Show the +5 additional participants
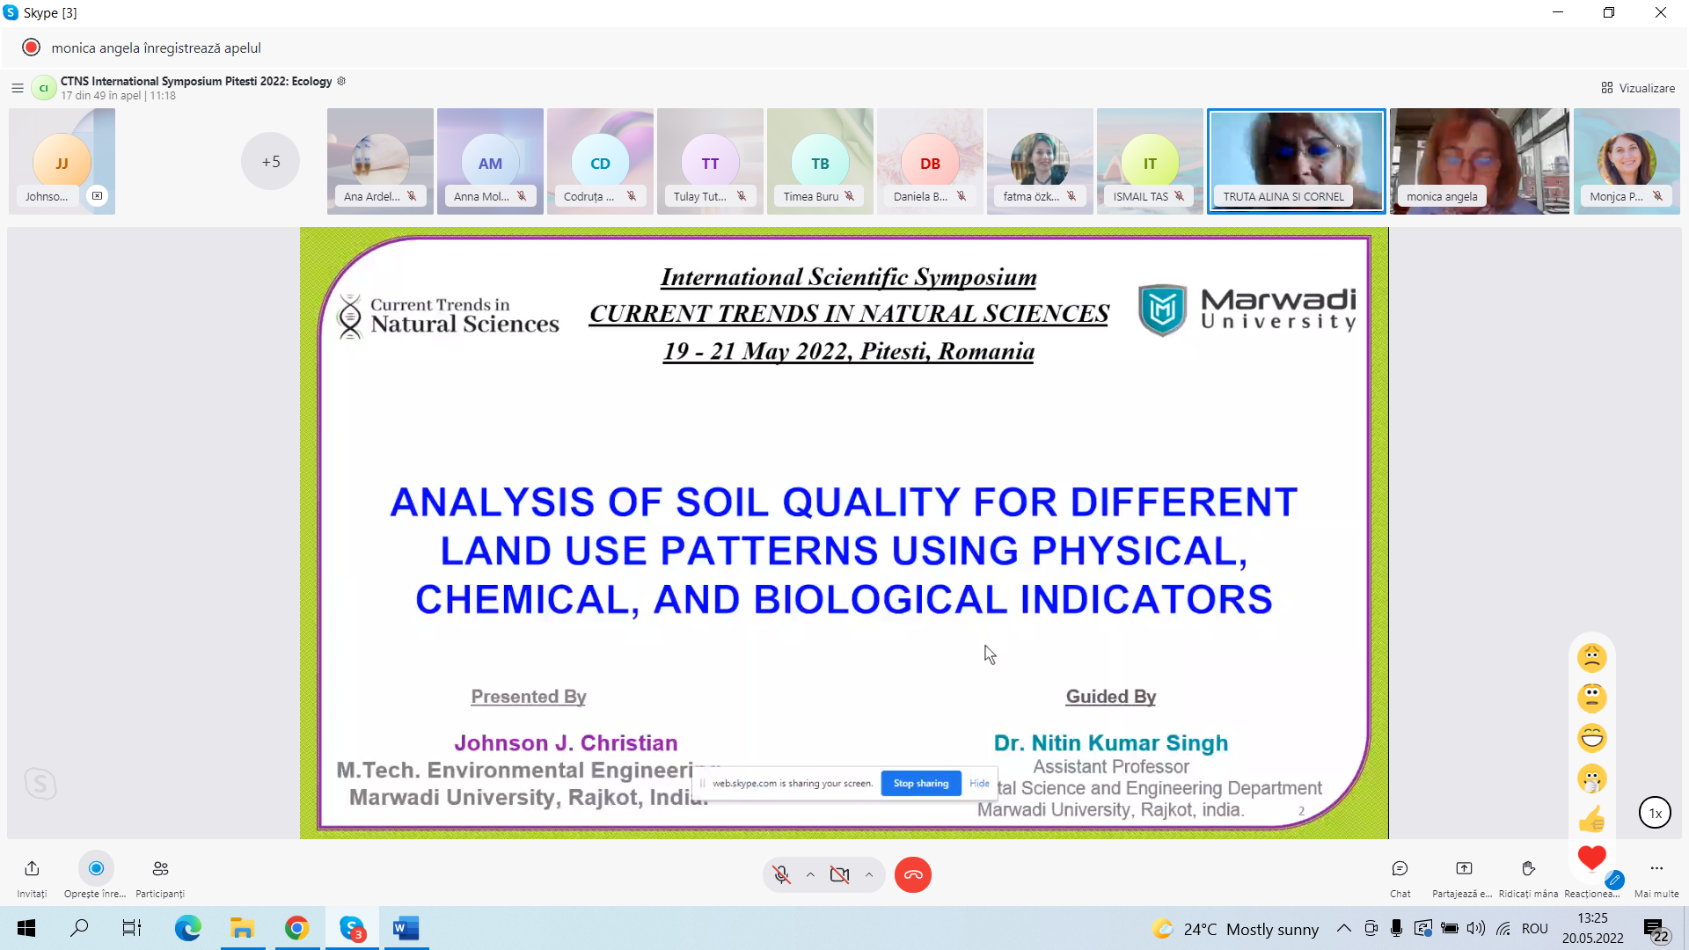1689x950 pixels. (x=271, y=161)
